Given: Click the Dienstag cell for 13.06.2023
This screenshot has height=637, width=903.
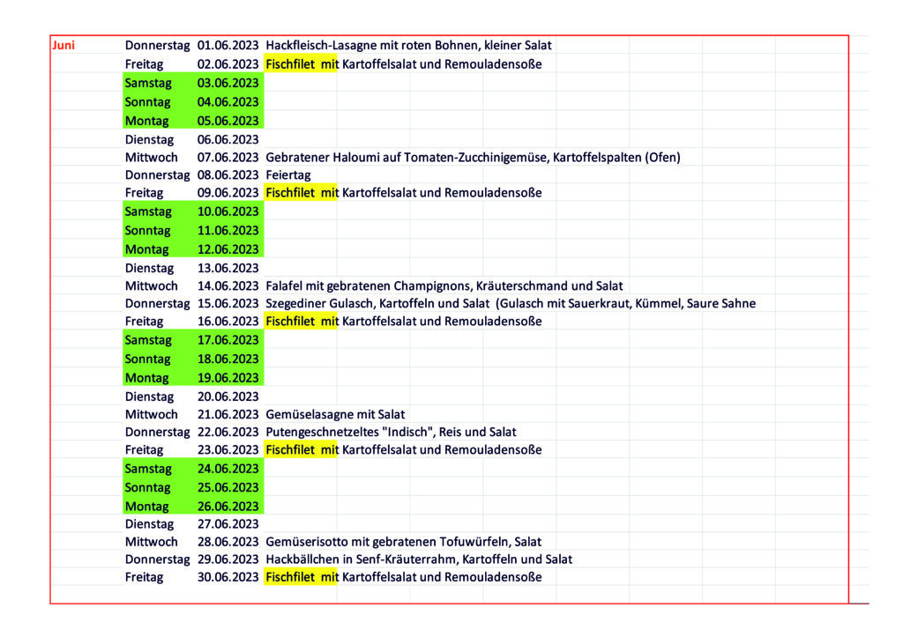Looking at the screenshot, I should coord(149,268).
